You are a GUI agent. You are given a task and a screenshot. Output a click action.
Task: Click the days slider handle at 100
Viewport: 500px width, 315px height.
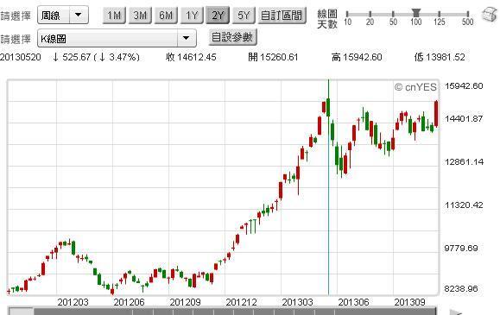click(416, 13)
